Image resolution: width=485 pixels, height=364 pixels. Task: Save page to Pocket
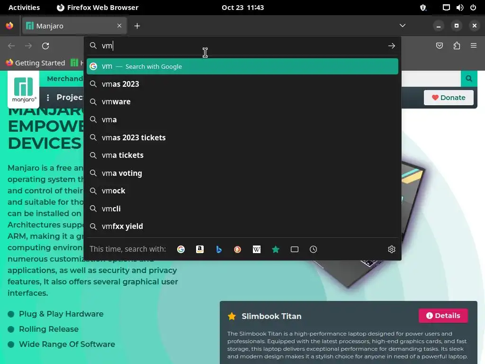(x=439, y=46)
